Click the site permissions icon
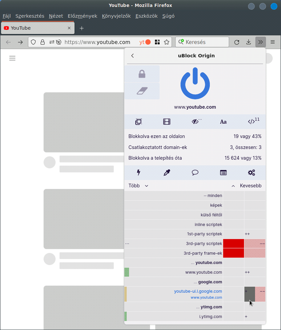Screen dimensions: 281x330 pyautogui.click(x=51, y=42)
